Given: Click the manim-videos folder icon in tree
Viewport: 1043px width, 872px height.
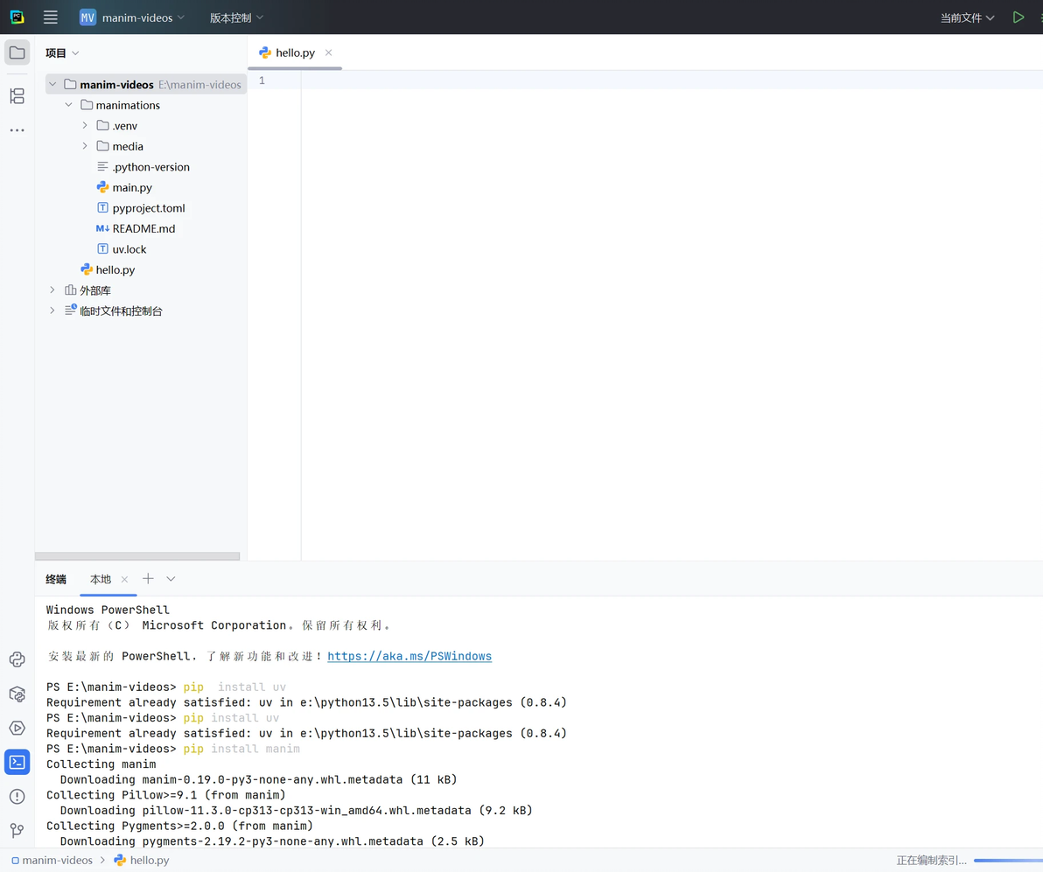Looking at the screenshot, I should [x=70, y=85].
